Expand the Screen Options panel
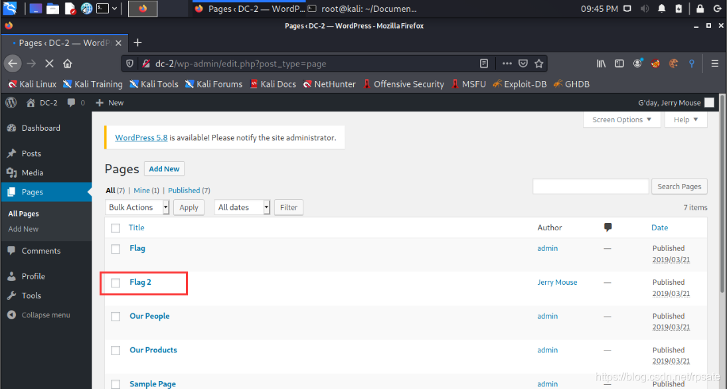Viewport: 727px width, 389px height. pyautogui.click(x=621, y=119)
